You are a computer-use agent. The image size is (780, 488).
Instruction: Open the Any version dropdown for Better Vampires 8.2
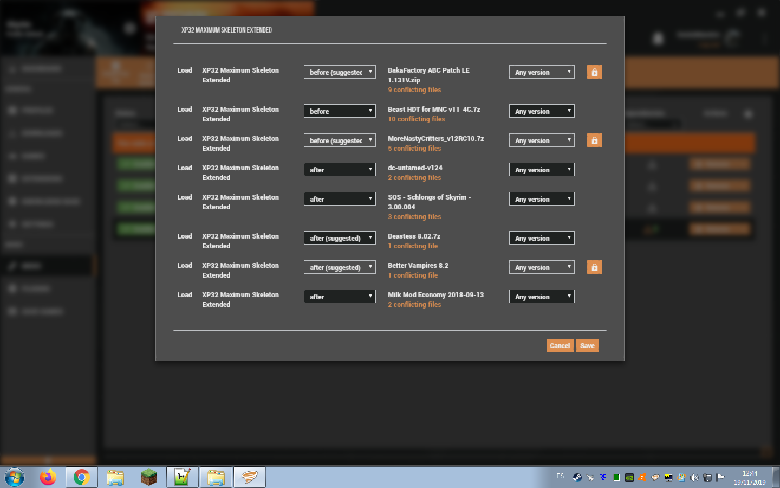tap(542, 267)
